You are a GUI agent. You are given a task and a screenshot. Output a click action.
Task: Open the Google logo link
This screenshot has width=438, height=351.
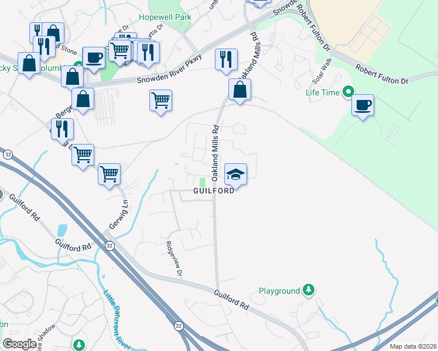pos(19,345)
